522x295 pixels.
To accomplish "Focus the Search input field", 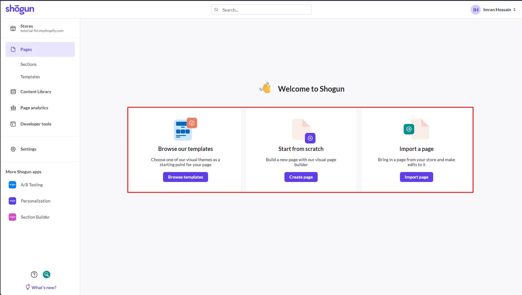I will (261, 10).
